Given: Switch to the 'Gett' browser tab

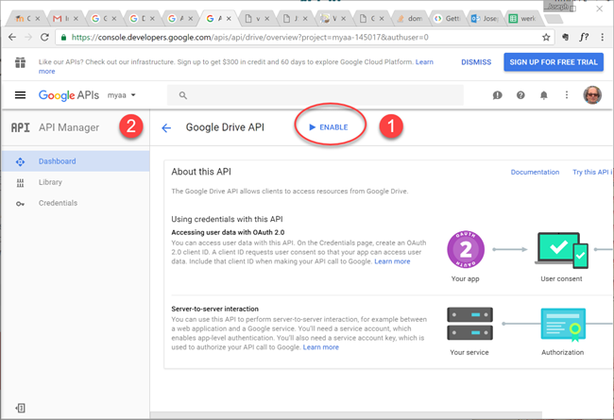Looking at the screenshot, I should coord(449,18).
